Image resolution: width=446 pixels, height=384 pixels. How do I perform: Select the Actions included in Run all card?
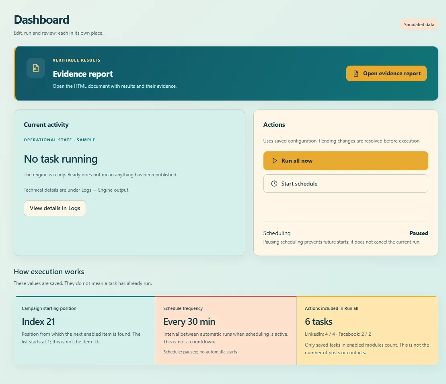(x=367, y=330)
